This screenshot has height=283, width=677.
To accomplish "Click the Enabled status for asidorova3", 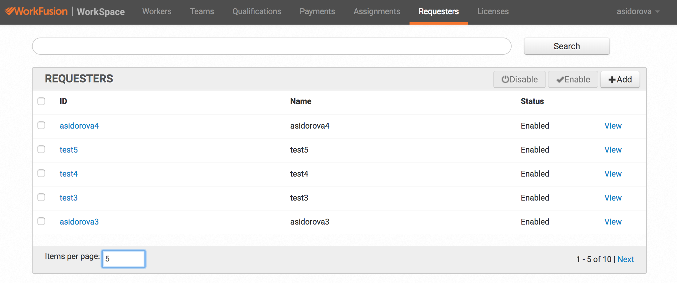I will (x=535, y=222).
